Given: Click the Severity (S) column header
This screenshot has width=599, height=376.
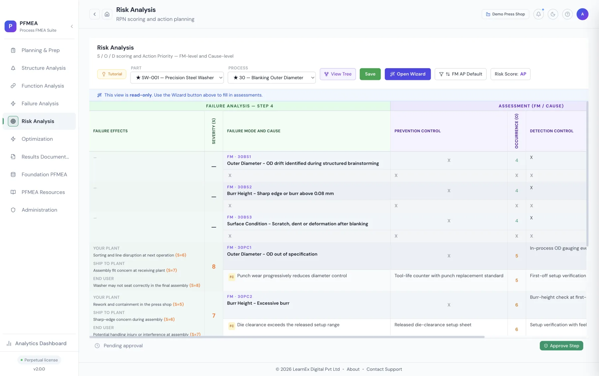Looking at the screenshot, I should click(x=214, y=131).
